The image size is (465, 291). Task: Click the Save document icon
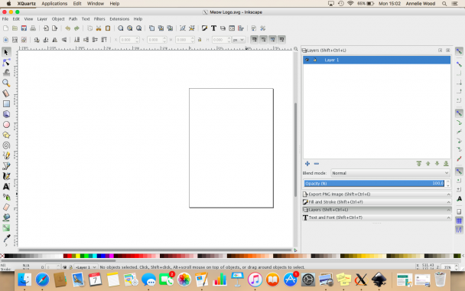[24, 28]
